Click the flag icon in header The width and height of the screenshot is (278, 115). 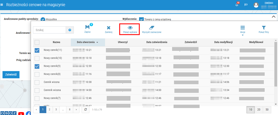[246, 5]
